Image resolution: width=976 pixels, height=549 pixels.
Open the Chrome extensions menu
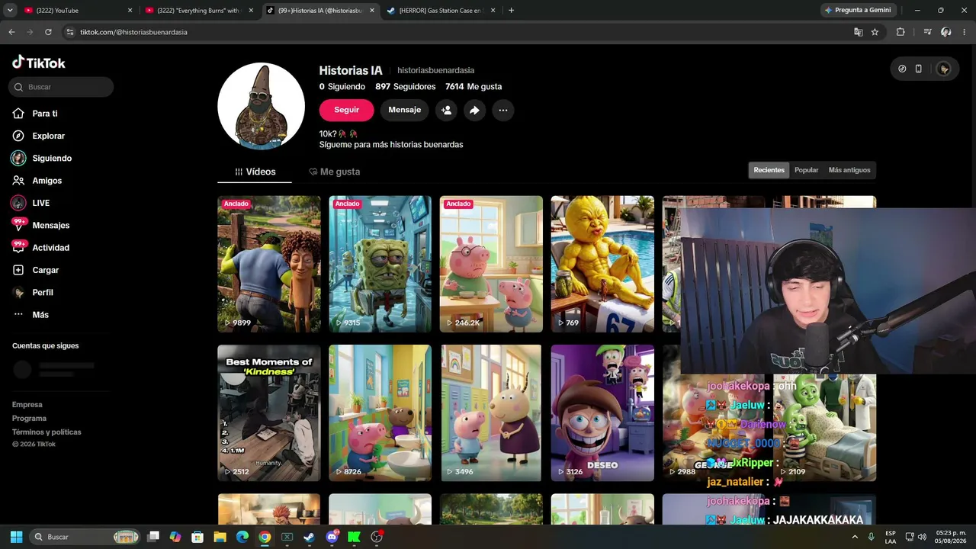pos(901,32)
